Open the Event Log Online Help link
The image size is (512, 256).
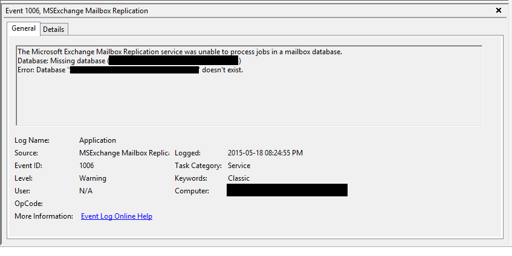tap(117, 216)
